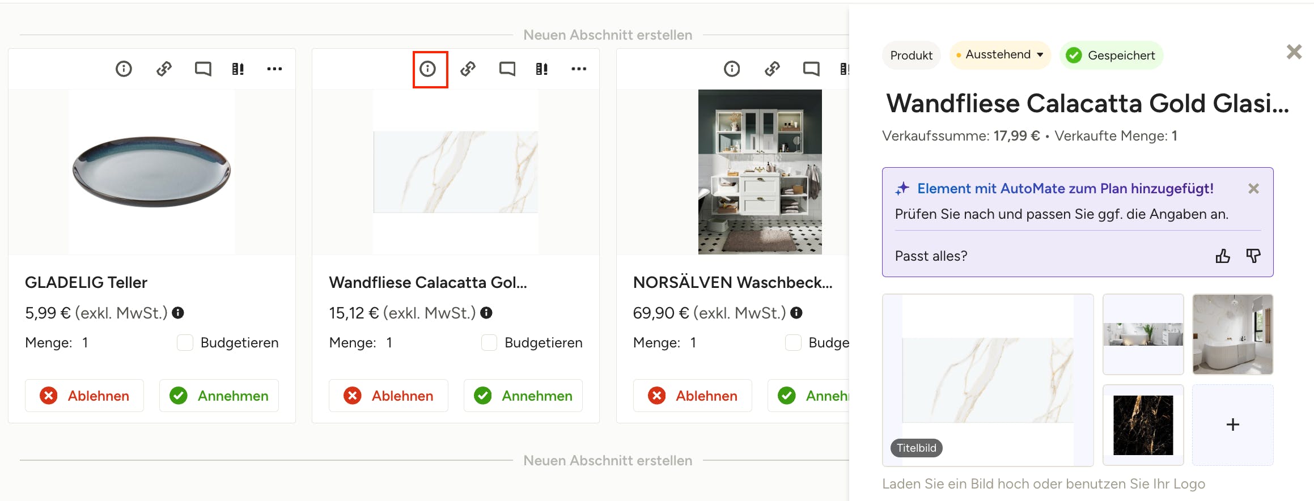The width and height of the screenshot is (1314, 501).
Task: Click Ablehnen for GLADELIG Teller
Action: click(x=84, y=396)
